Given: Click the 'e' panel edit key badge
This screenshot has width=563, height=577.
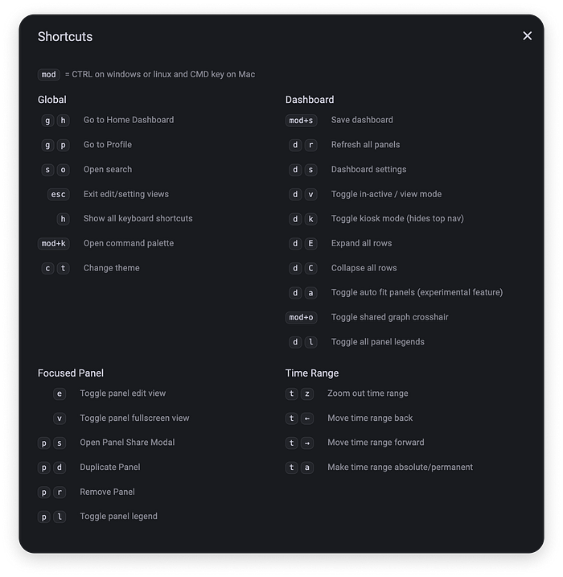Looking at the screenshot, I should pyautogui.click(x=60, y=394).
